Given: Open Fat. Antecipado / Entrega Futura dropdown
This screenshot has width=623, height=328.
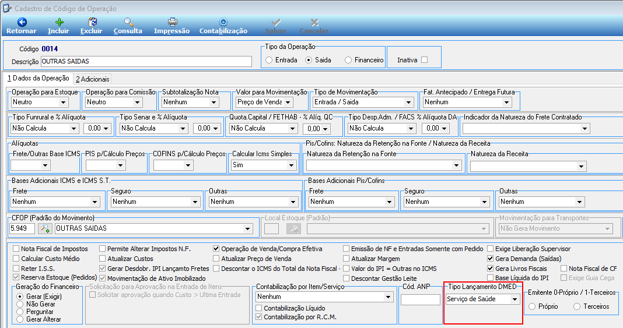Looking at the screenshot, I should point(506,103).
